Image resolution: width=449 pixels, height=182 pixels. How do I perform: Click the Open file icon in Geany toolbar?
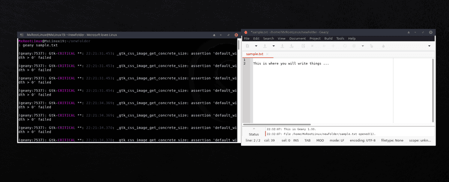tap(265, 46)
